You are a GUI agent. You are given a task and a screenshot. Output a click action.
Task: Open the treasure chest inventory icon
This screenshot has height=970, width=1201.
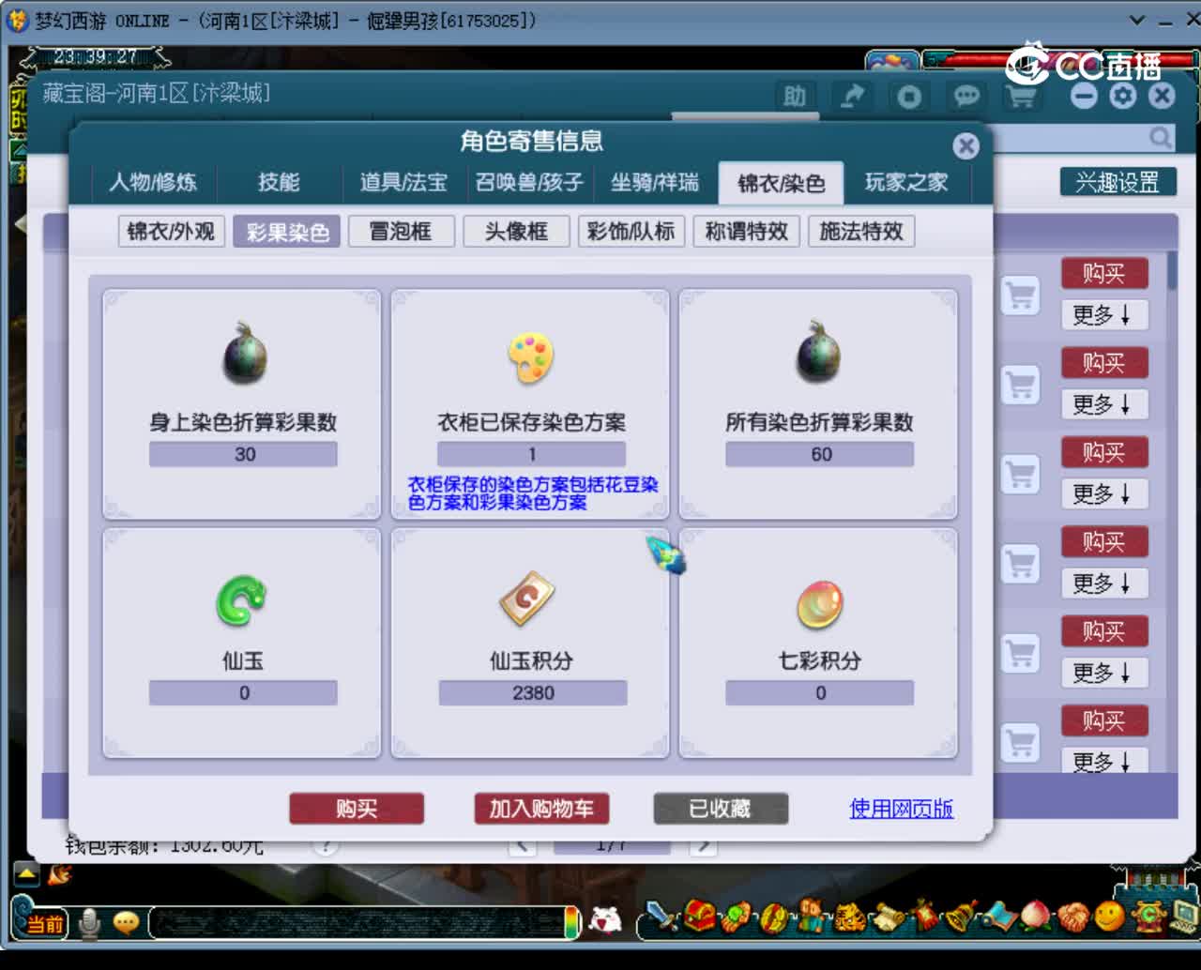pos(700,915)
